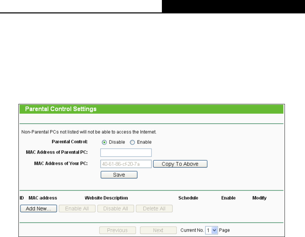Select the Enable parental control radio button
The height and width of the screenshot is (237, 305).
[x=132, y=142]
